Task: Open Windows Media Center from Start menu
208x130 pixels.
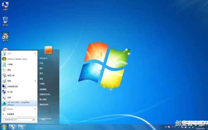Action: (x=19, y=59)
